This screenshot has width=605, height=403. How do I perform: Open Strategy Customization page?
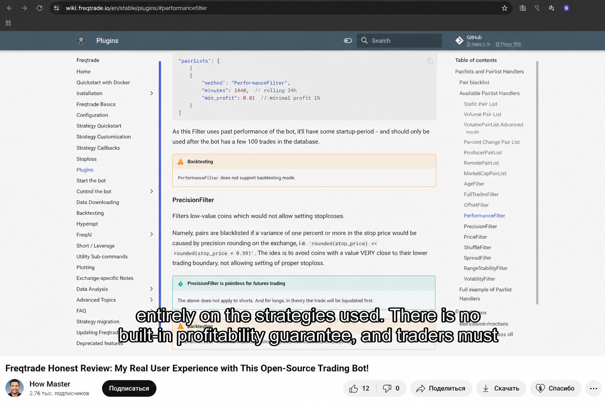[x=104, y=137]
